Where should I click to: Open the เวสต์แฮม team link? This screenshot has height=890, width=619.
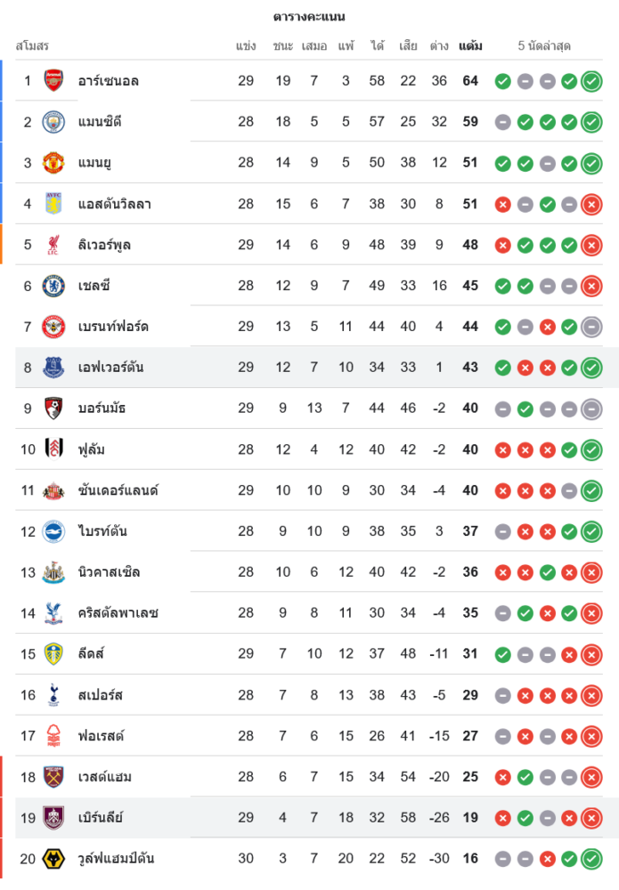point(105,777)
